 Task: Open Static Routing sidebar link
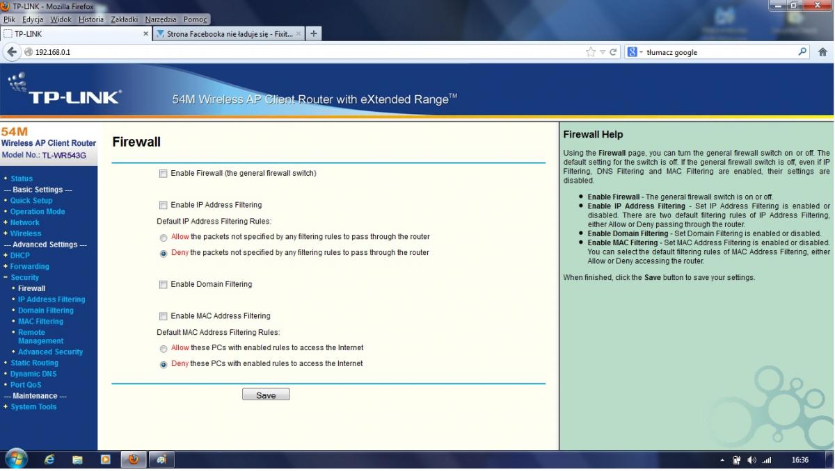click(x=34, y=363)
